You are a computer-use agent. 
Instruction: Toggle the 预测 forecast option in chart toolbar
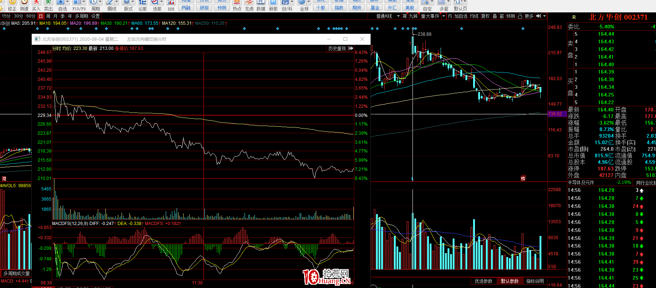coord(511,16)
